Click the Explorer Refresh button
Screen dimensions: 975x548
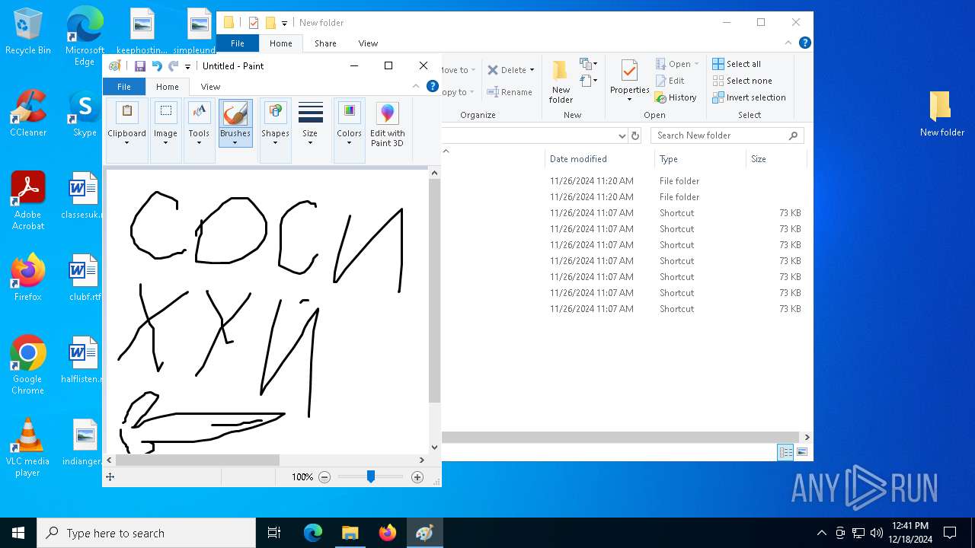(636, 135)
